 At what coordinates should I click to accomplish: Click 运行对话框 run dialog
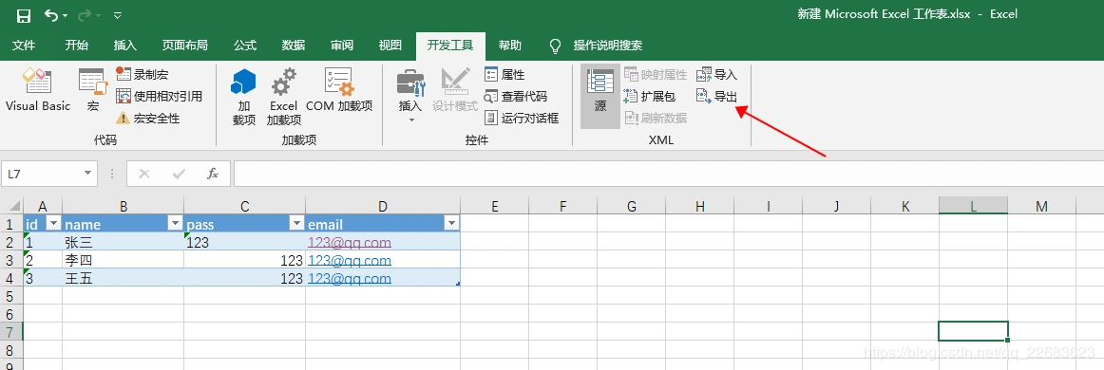tap(522, 119)
